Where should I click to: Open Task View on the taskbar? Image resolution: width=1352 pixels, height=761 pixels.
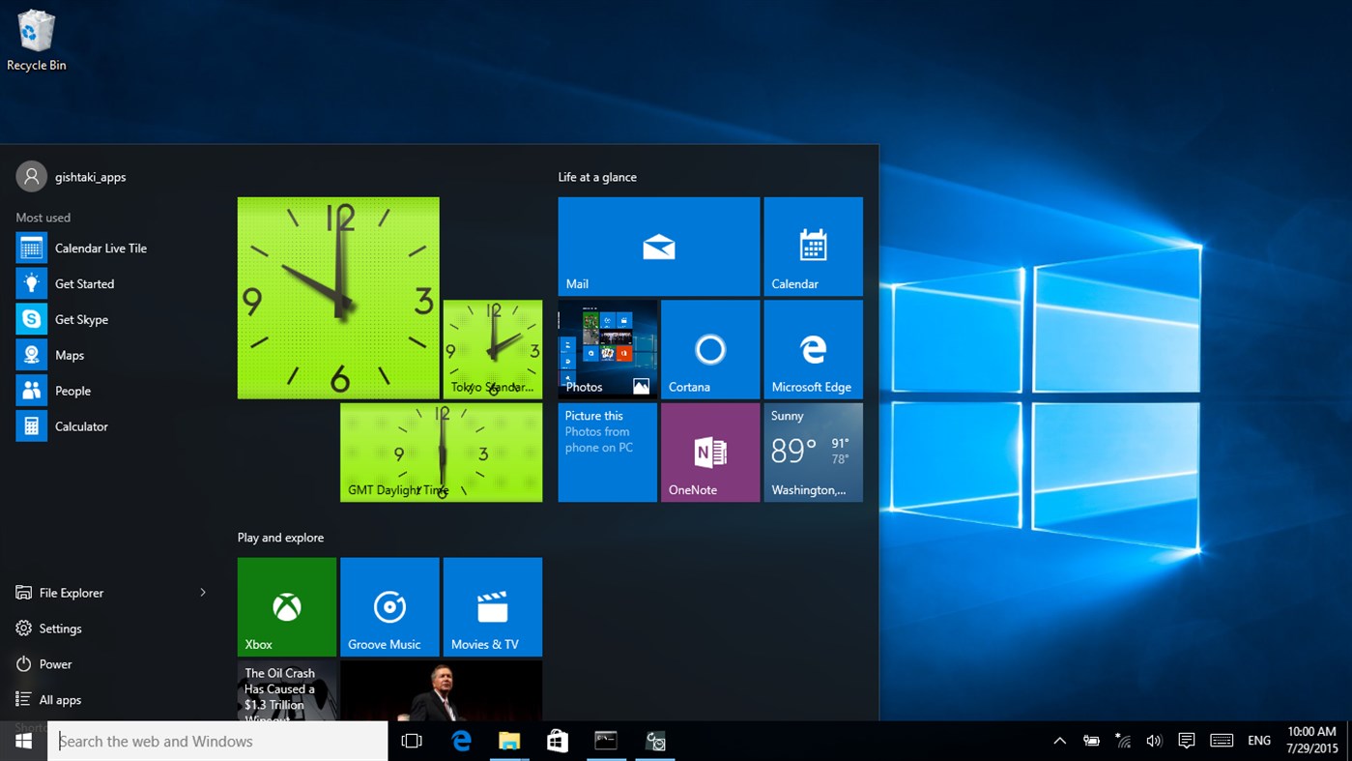click(413, 741)
